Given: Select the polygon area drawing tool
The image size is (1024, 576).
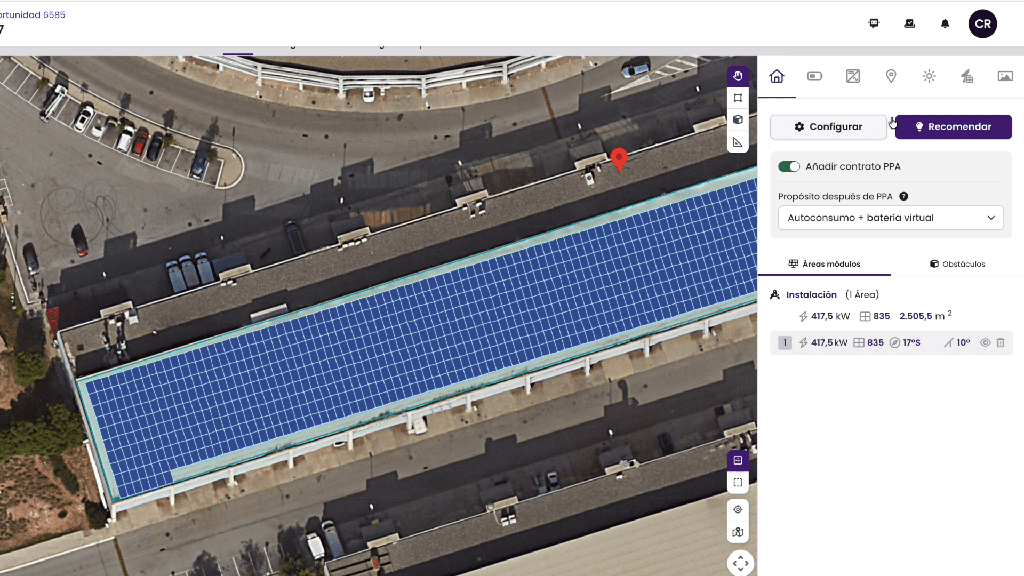Looking at the screenshot, I should coord(738,98).
